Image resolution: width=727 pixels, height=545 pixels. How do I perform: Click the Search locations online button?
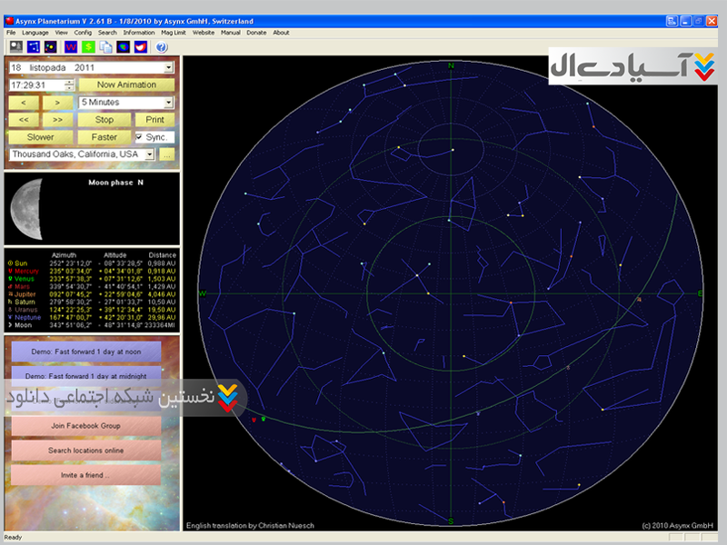pyautogui.click(x=85, y=451)
